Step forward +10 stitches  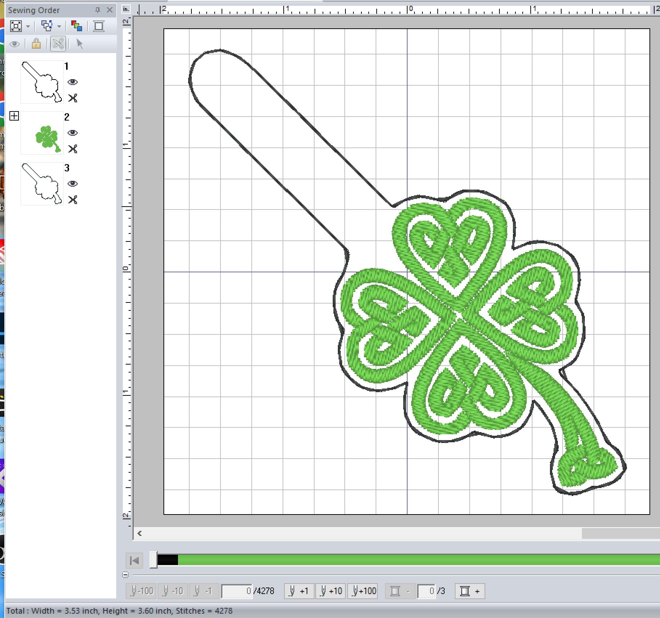click(x=331, y=591)
